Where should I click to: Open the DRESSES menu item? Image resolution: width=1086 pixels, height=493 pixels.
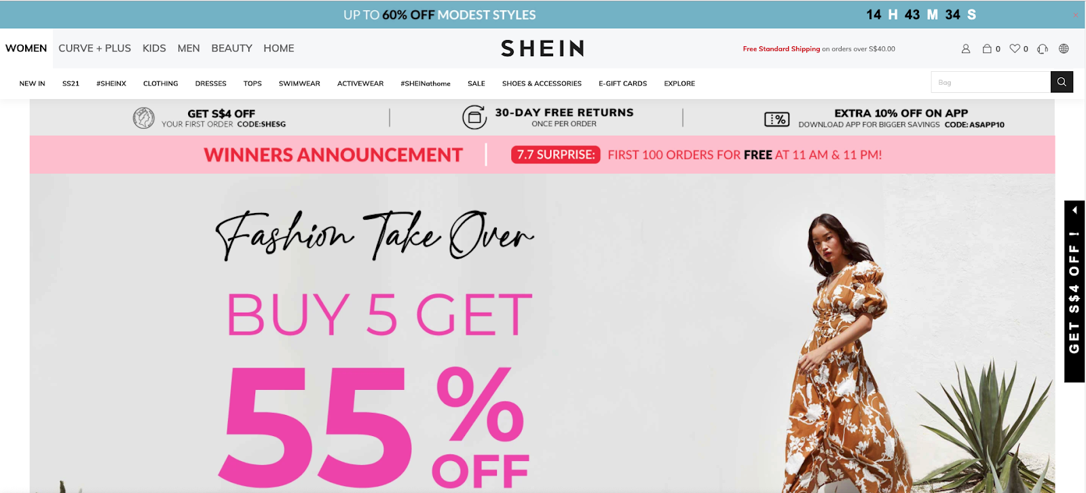tap(211, 83)
